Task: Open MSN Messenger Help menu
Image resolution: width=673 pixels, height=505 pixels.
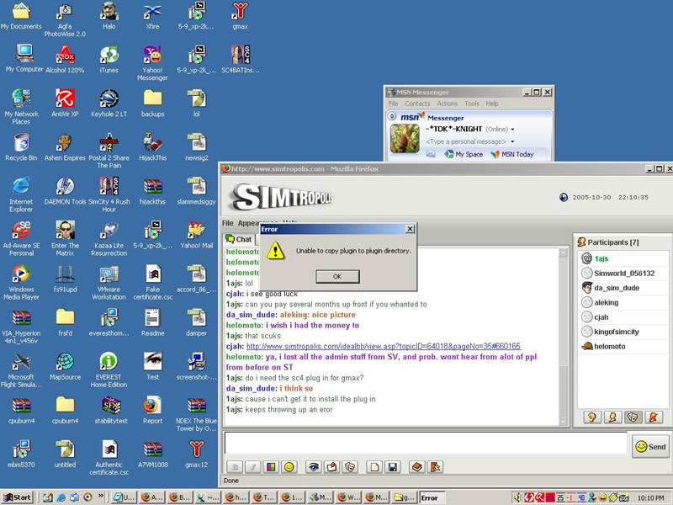Action: pos(492,104)
